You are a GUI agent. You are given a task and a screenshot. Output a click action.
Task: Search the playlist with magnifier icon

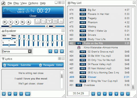pos(128,94)
